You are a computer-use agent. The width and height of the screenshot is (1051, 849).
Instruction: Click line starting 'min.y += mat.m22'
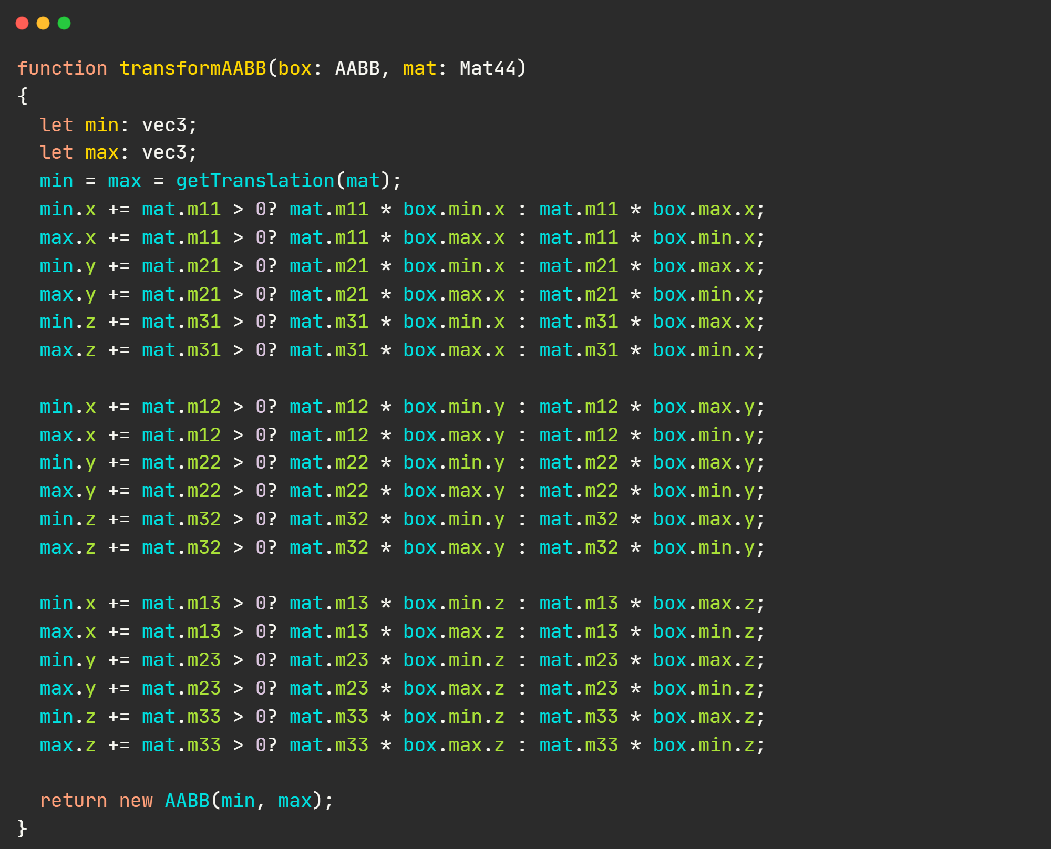pos(403,462)
